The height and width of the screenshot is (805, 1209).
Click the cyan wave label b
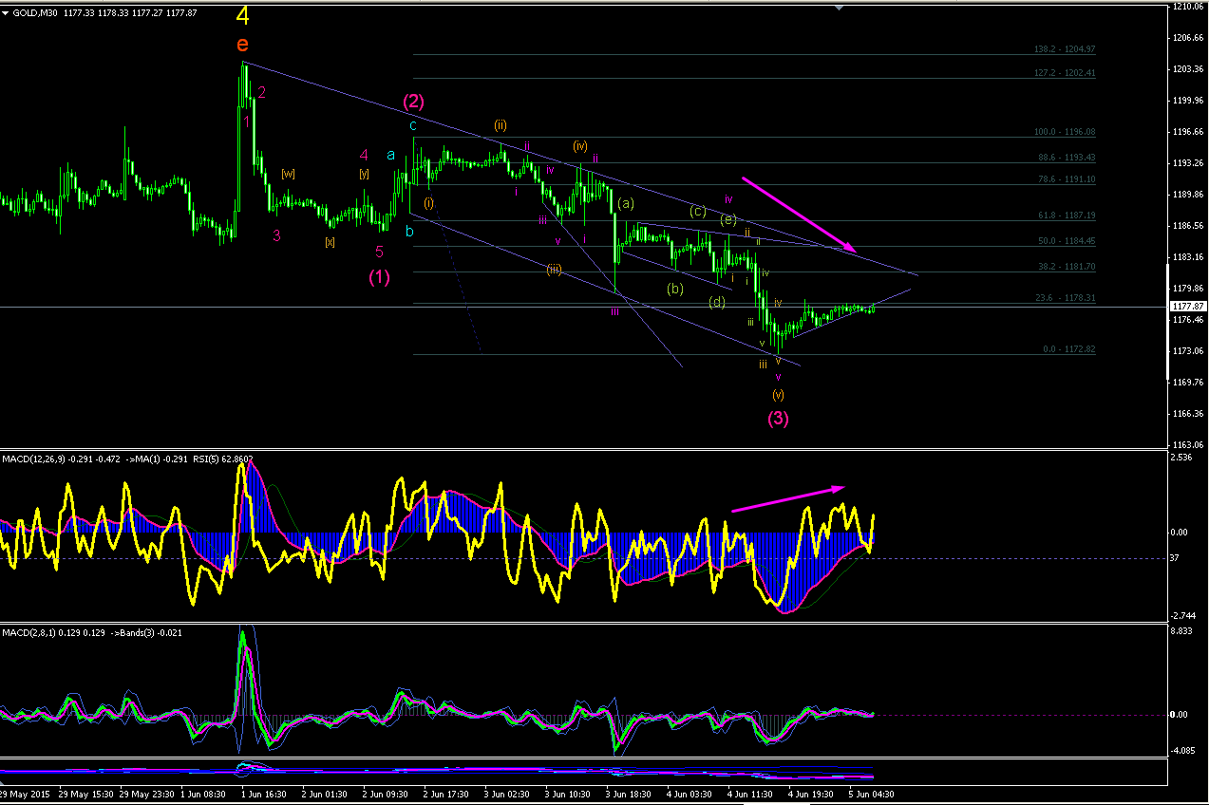click(410, 231)
